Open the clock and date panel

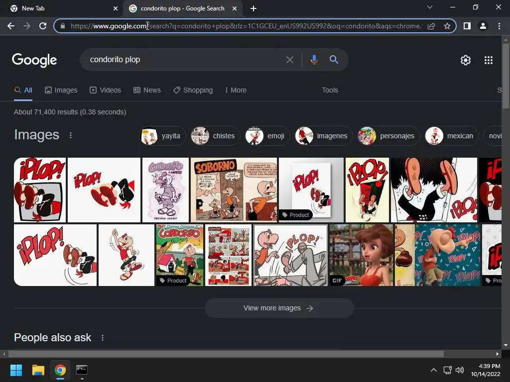[x=486, y=370]
